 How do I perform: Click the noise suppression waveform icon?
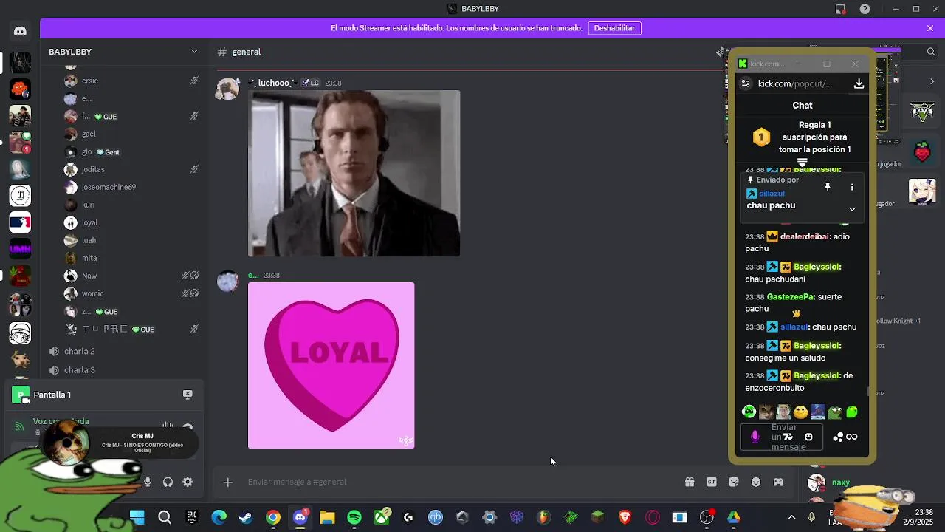tap(168, 426)
